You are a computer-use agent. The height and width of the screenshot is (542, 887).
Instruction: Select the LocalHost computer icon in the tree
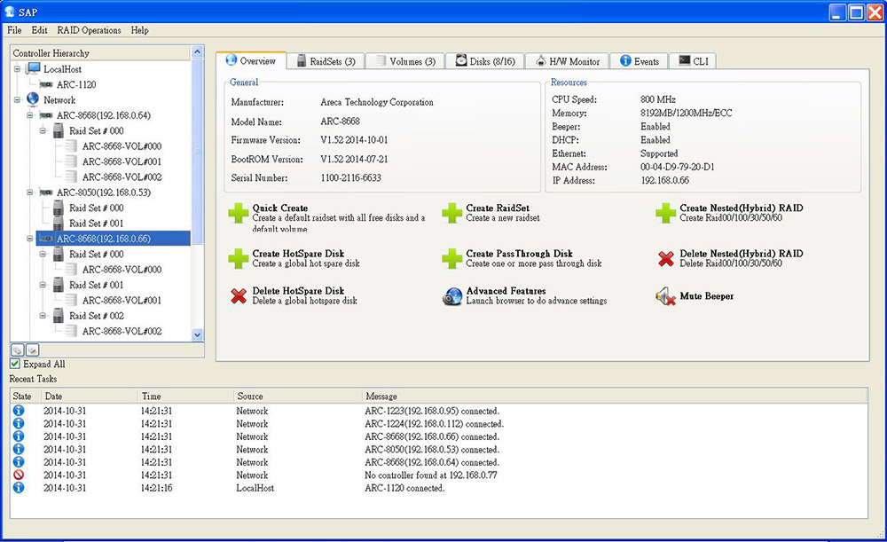33,69
